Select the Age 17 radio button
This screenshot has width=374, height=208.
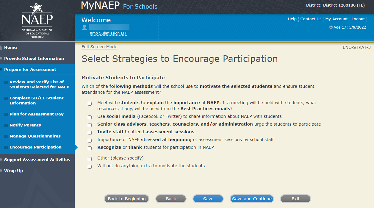pos(331,27)
